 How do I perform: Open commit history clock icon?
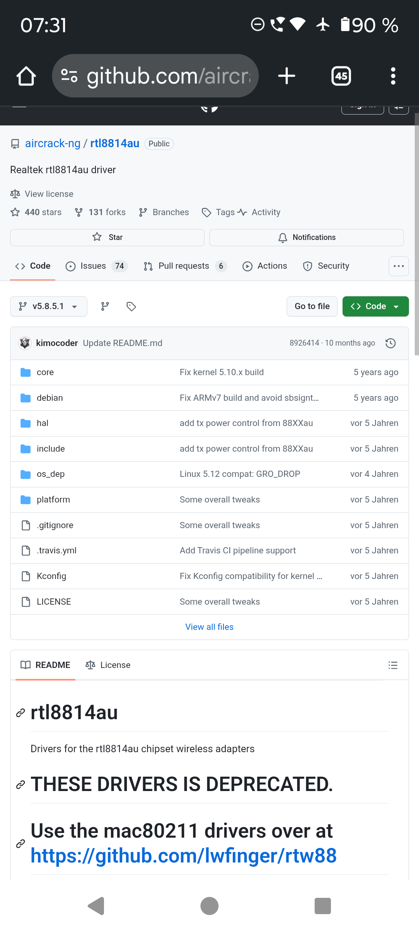coord(390,343)
